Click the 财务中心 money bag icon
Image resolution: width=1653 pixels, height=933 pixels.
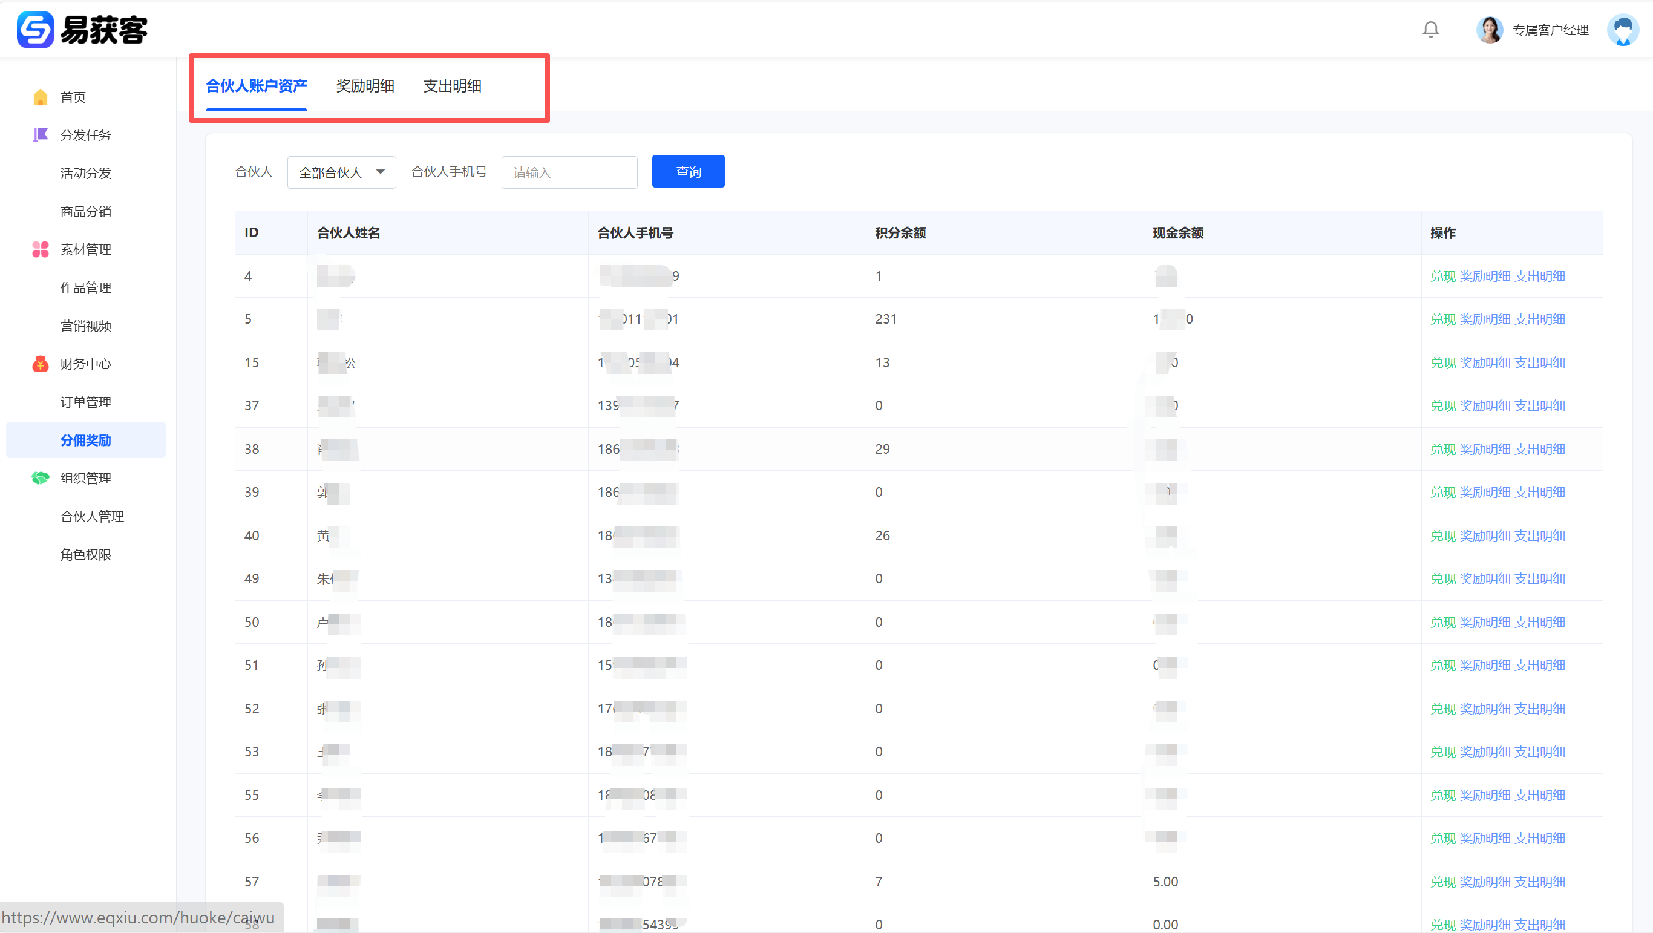[x=41, y=364]
